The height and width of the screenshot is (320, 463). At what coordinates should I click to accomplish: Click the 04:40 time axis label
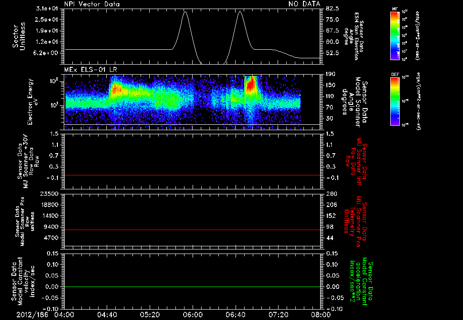coord(107,315)
